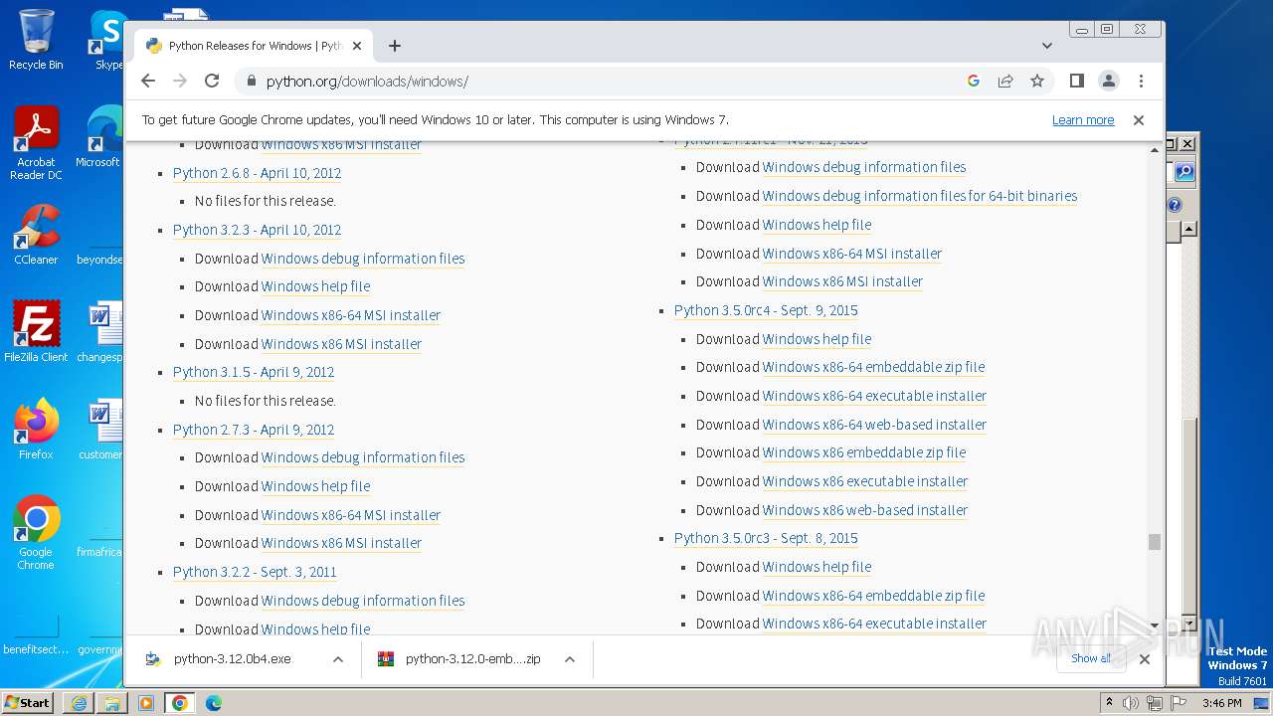Screen dimensions: 1273x716
Task: Open downloaded python-3.12.0-emb zip file
Action: 472,659
